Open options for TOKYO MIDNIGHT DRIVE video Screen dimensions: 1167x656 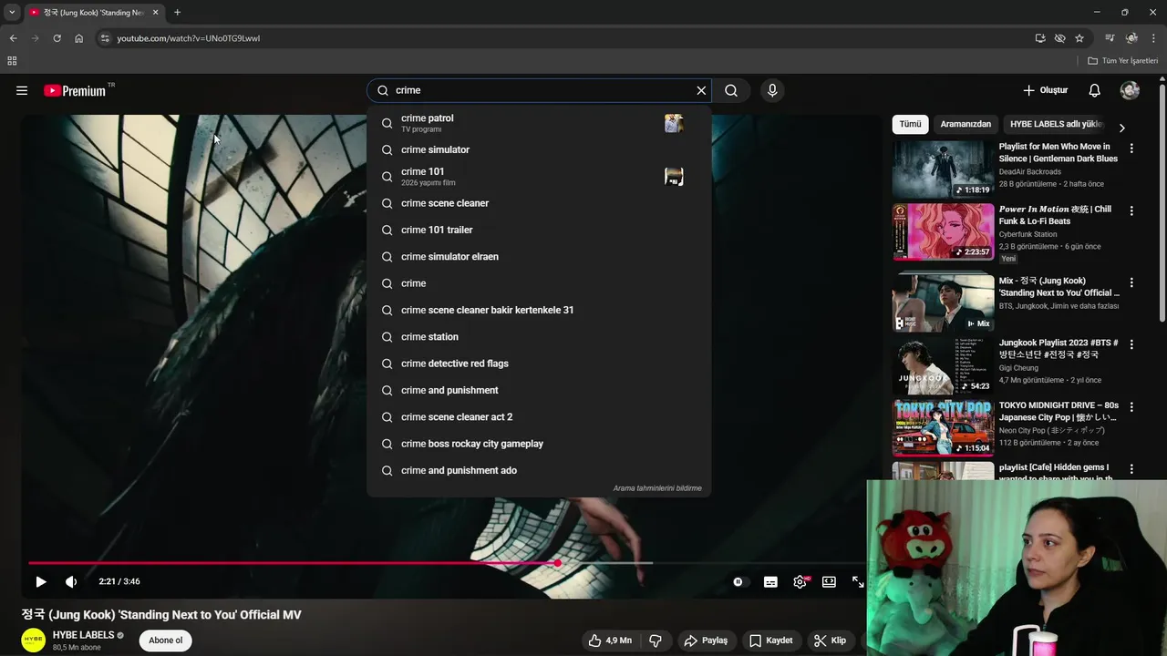[1131, 406]
